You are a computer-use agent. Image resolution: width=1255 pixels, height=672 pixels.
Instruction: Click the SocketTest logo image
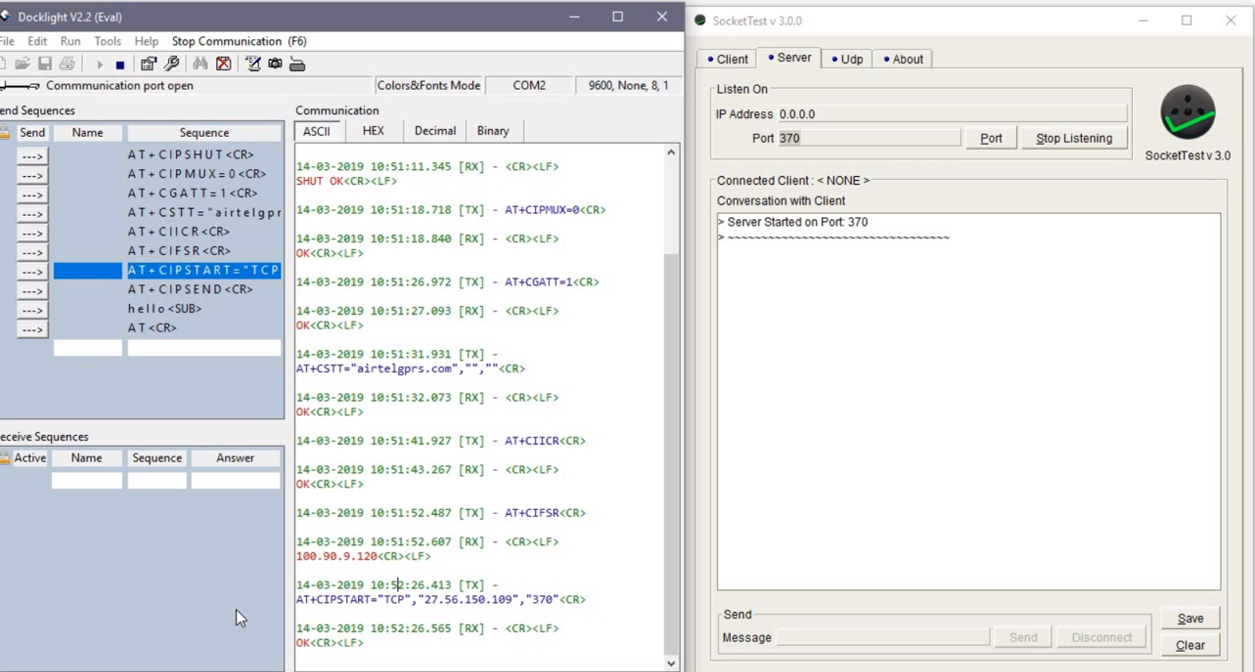pos(1187,113)
